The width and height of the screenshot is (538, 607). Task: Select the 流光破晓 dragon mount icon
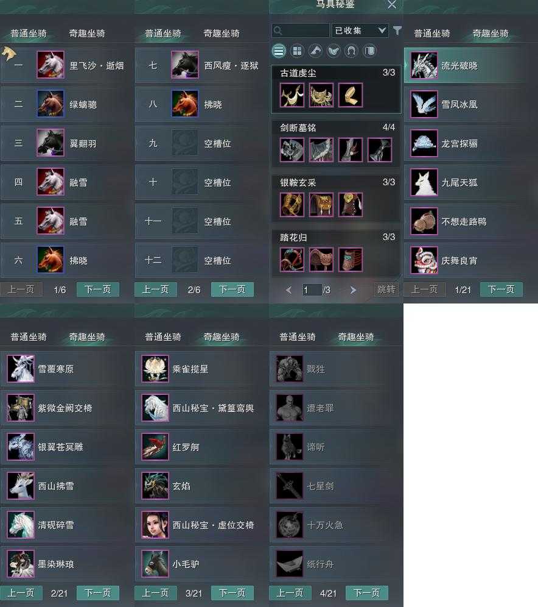[x=424, y=65]
